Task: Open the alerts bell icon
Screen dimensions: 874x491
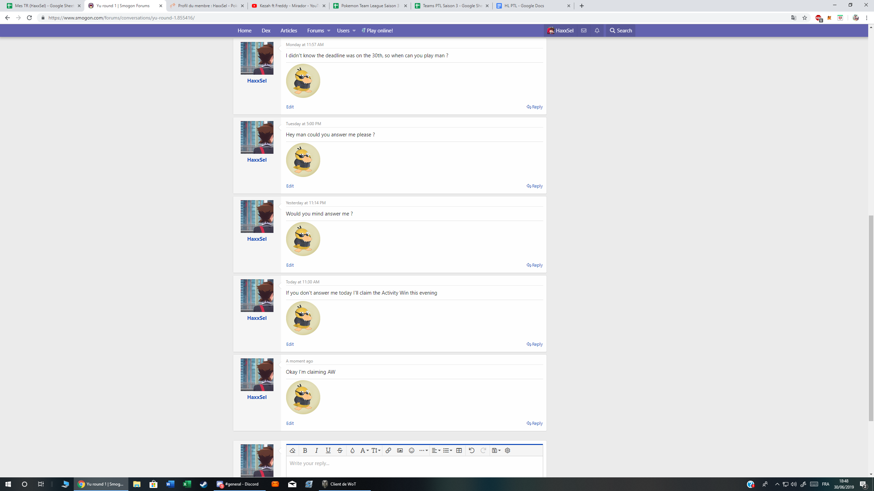Action: click(x=597, y=30)
